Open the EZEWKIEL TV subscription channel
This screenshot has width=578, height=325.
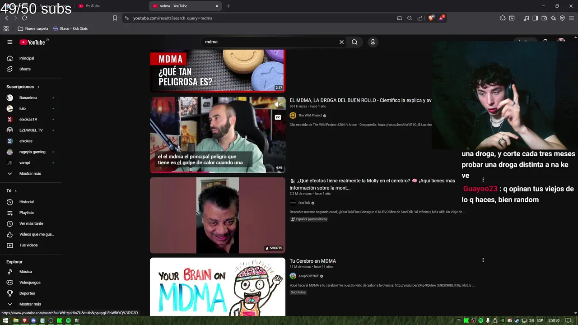31,130
